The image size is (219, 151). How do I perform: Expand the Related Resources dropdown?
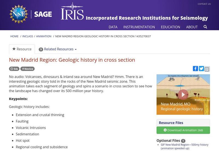pos(58,49)
